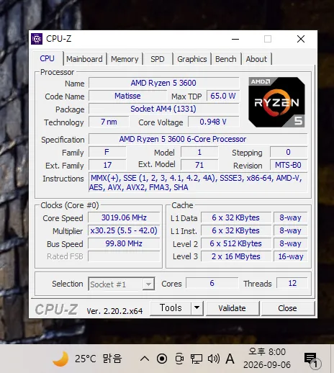Open the weather moon icon on taskbar

(60, 359)
